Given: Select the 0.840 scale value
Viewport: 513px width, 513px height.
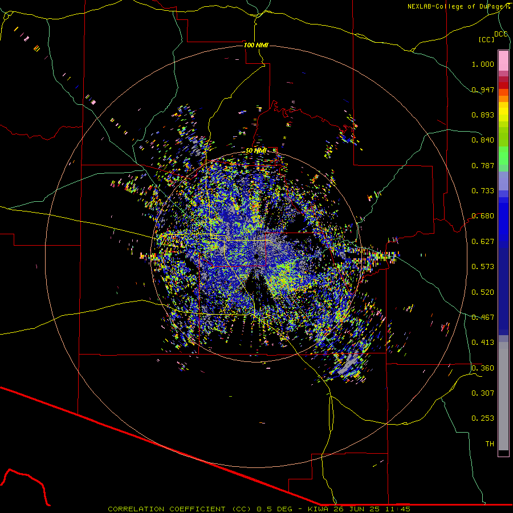Looking at the screenshot, I should tap(483, 140).
